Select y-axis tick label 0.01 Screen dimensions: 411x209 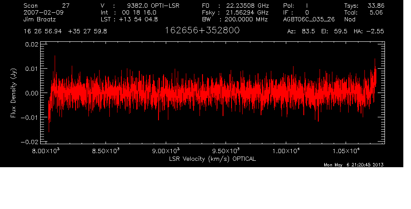pos(32,69)
